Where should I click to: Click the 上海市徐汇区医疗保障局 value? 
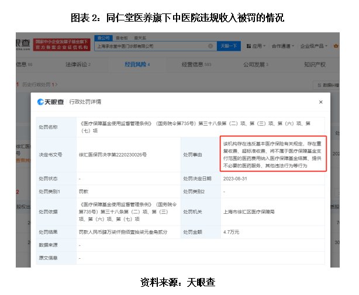click(x=249, y=212)
